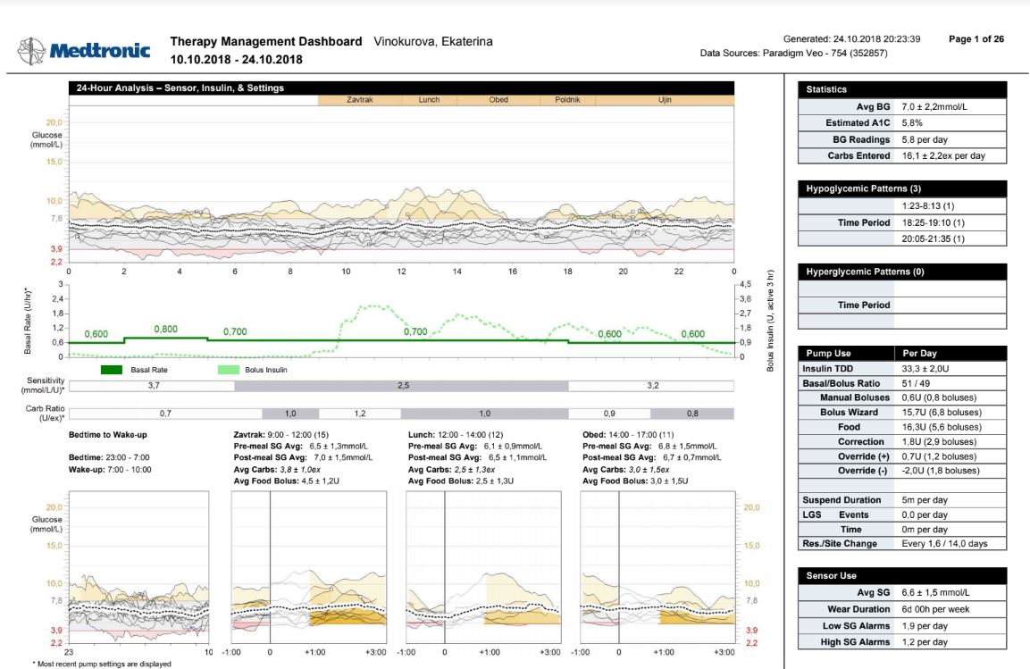Click the Hyperglycemic Patterns (0) header
The image size is (1030, 669).
point(902,272)
